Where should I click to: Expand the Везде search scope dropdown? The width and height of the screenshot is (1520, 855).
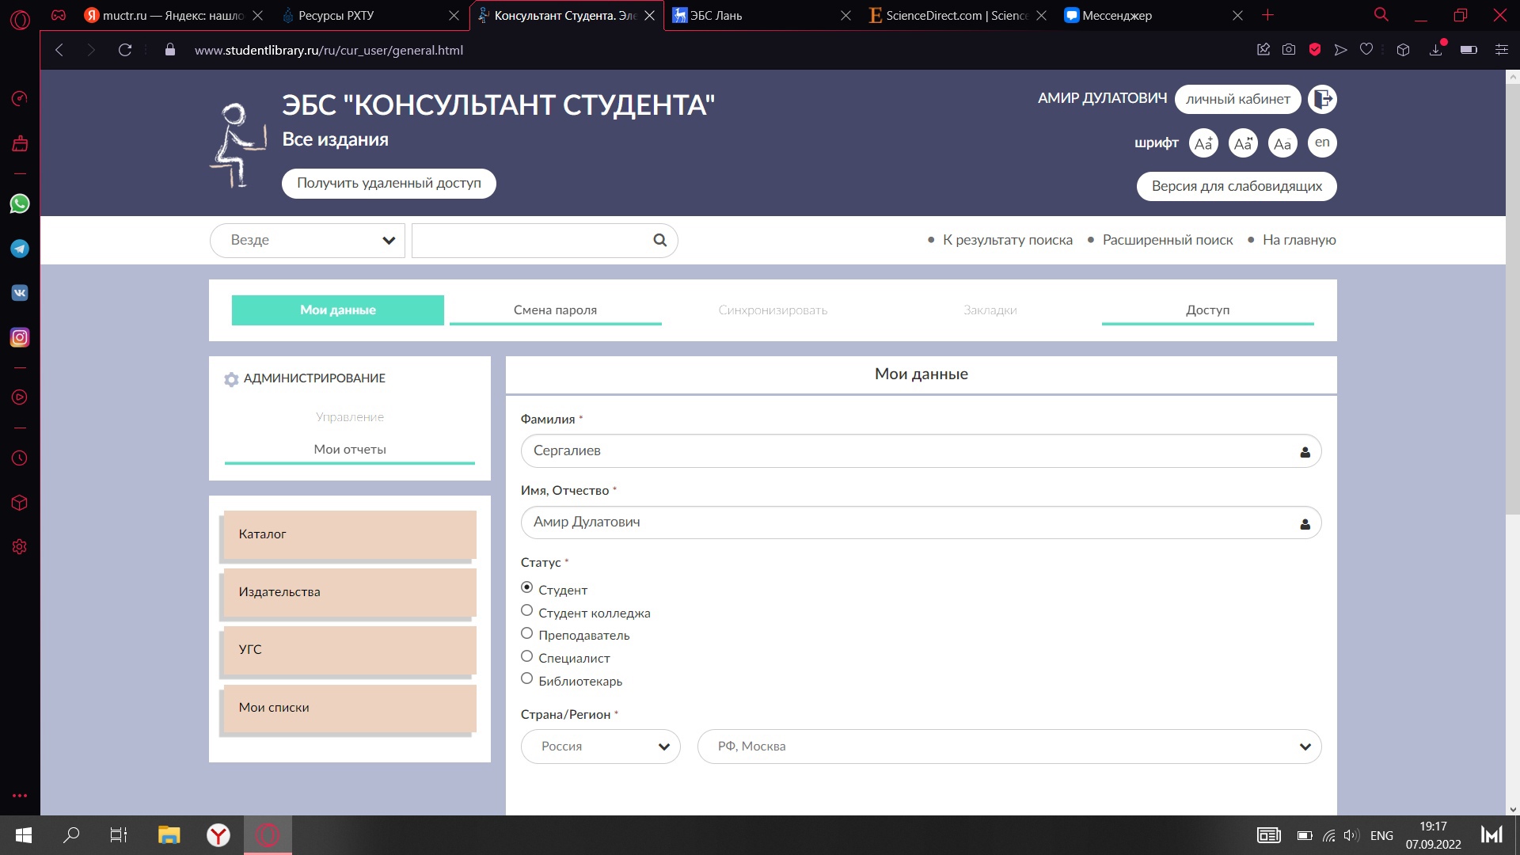coord(307,241)
